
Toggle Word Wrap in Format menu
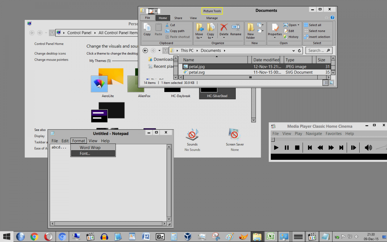(x=90, y=147)
